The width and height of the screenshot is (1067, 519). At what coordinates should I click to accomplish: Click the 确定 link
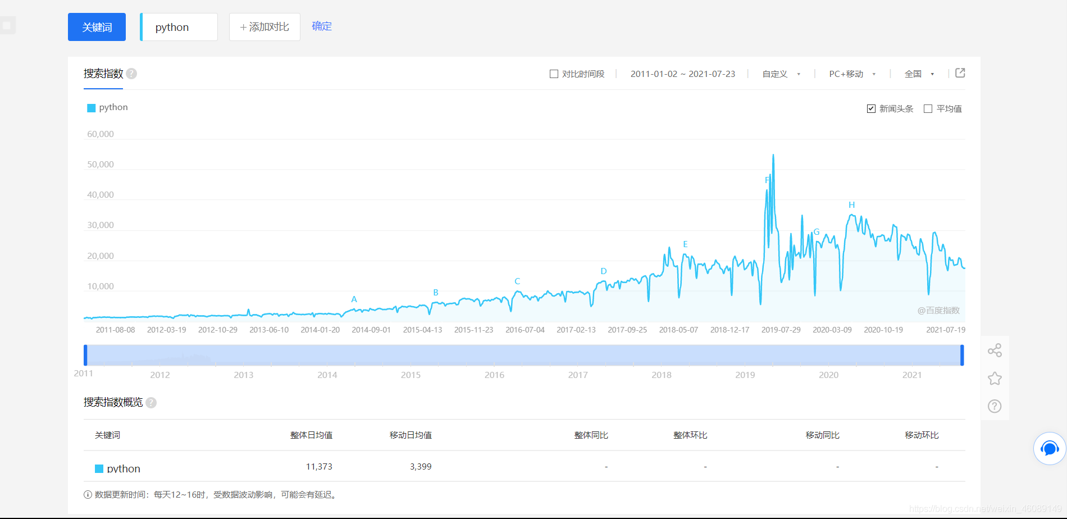click(x=322, y=26)
